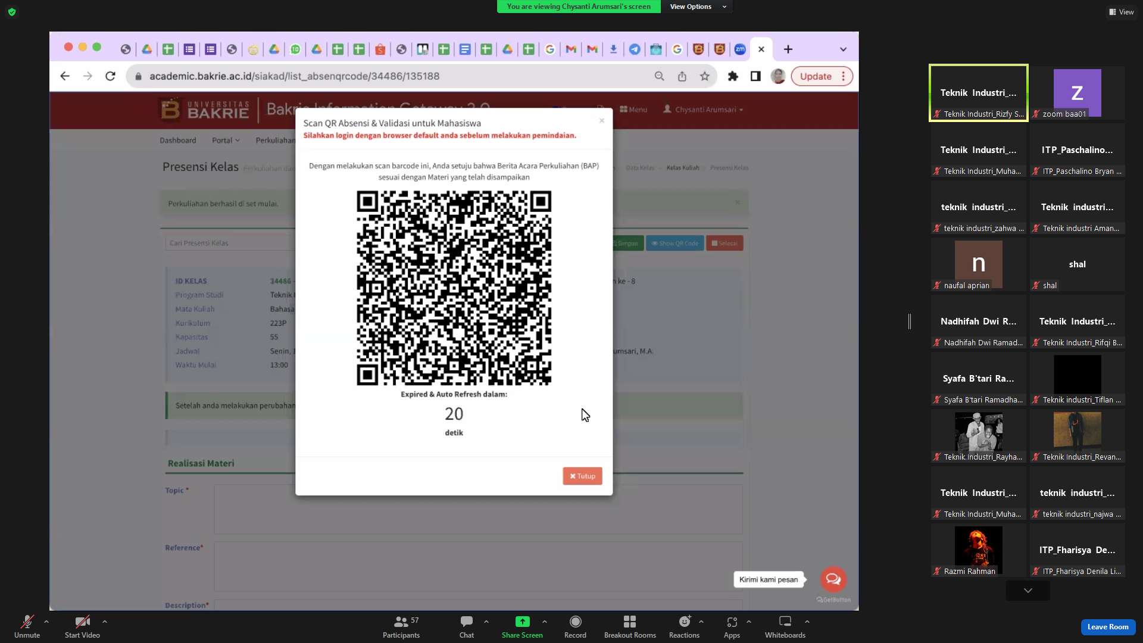
Task: Click the browser profile avatar
Action: (x=778, y=76)
